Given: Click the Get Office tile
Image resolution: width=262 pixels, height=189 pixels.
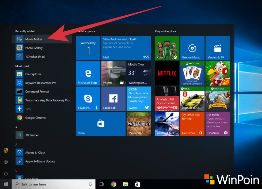Looking at the screenshot, I should [x=192, y=124].
